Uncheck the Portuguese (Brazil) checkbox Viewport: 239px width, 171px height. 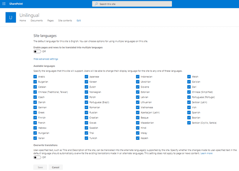[87, 102]
